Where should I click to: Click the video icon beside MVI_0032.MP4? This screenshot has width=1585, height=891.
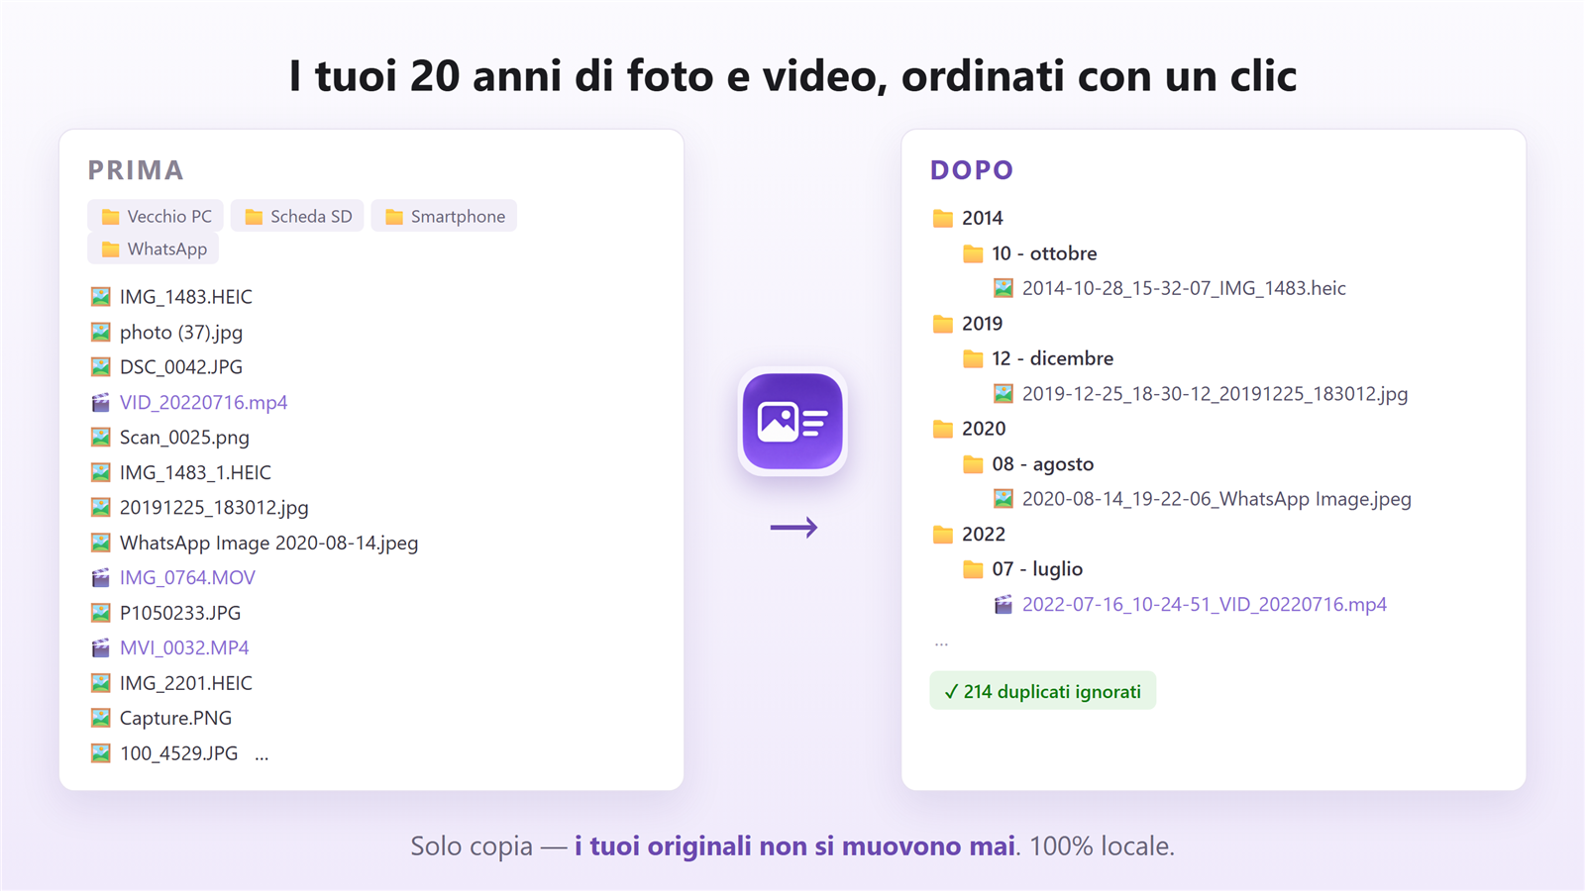pyautogui.click(x=101, y=647)
